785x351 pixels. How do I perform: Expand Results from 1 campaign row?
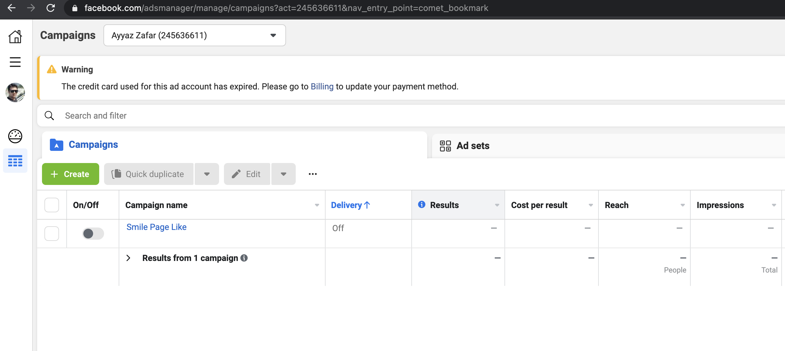128,258
